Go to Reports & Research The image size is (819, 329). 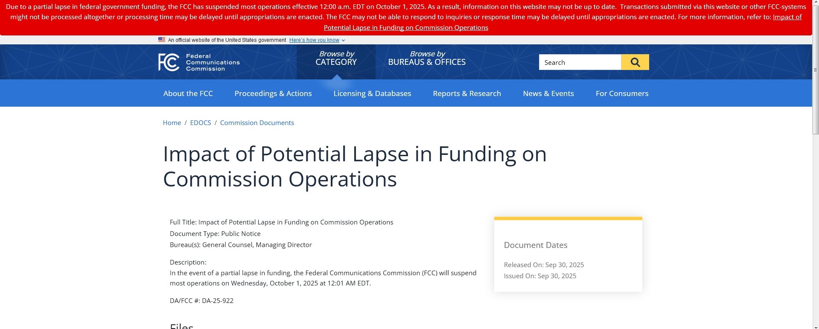(466, 93)
